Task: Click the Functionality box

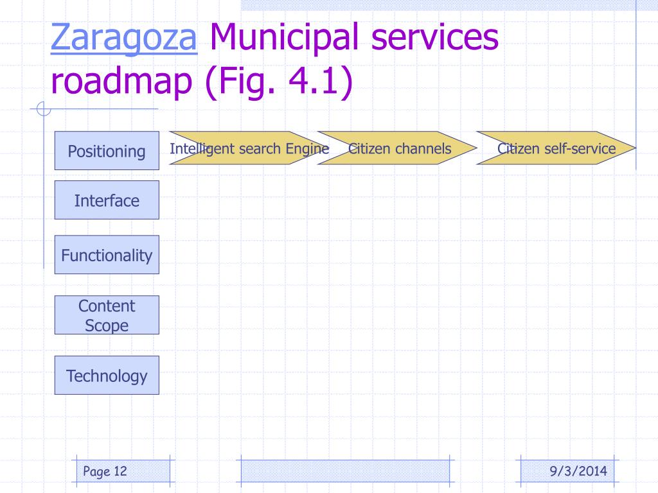Action: (x=107, y=254)
